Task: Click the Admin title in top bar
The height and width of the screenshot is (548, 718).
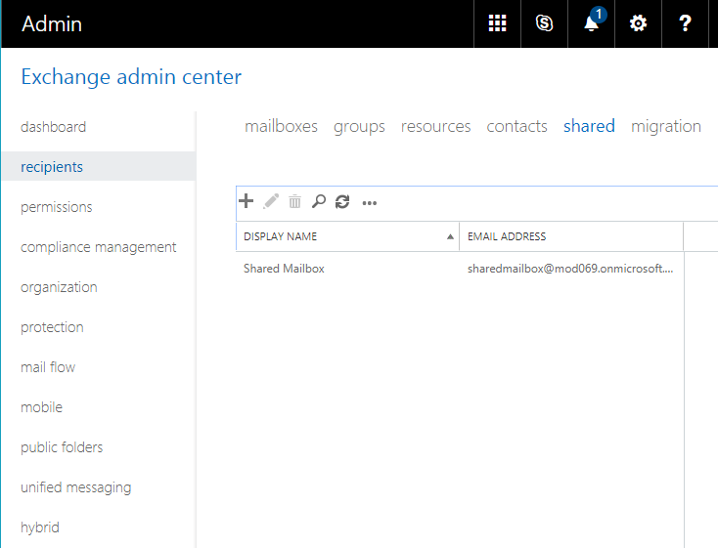Action: 52,23
